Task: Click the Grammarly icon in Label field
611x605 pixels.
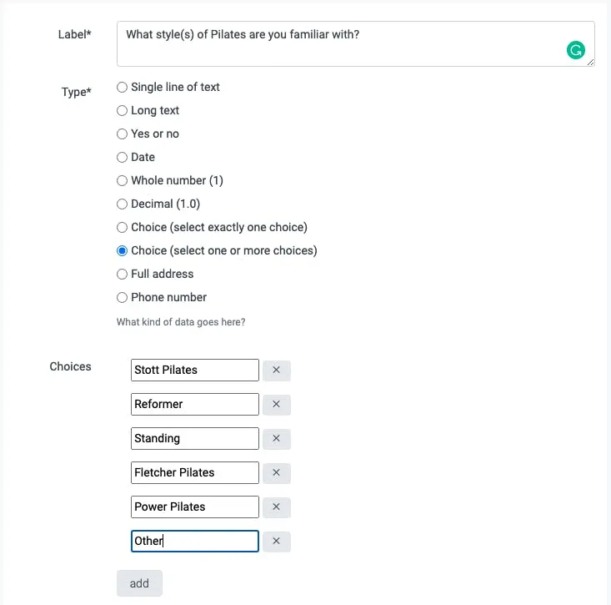Action: click(x=575, y=50)
